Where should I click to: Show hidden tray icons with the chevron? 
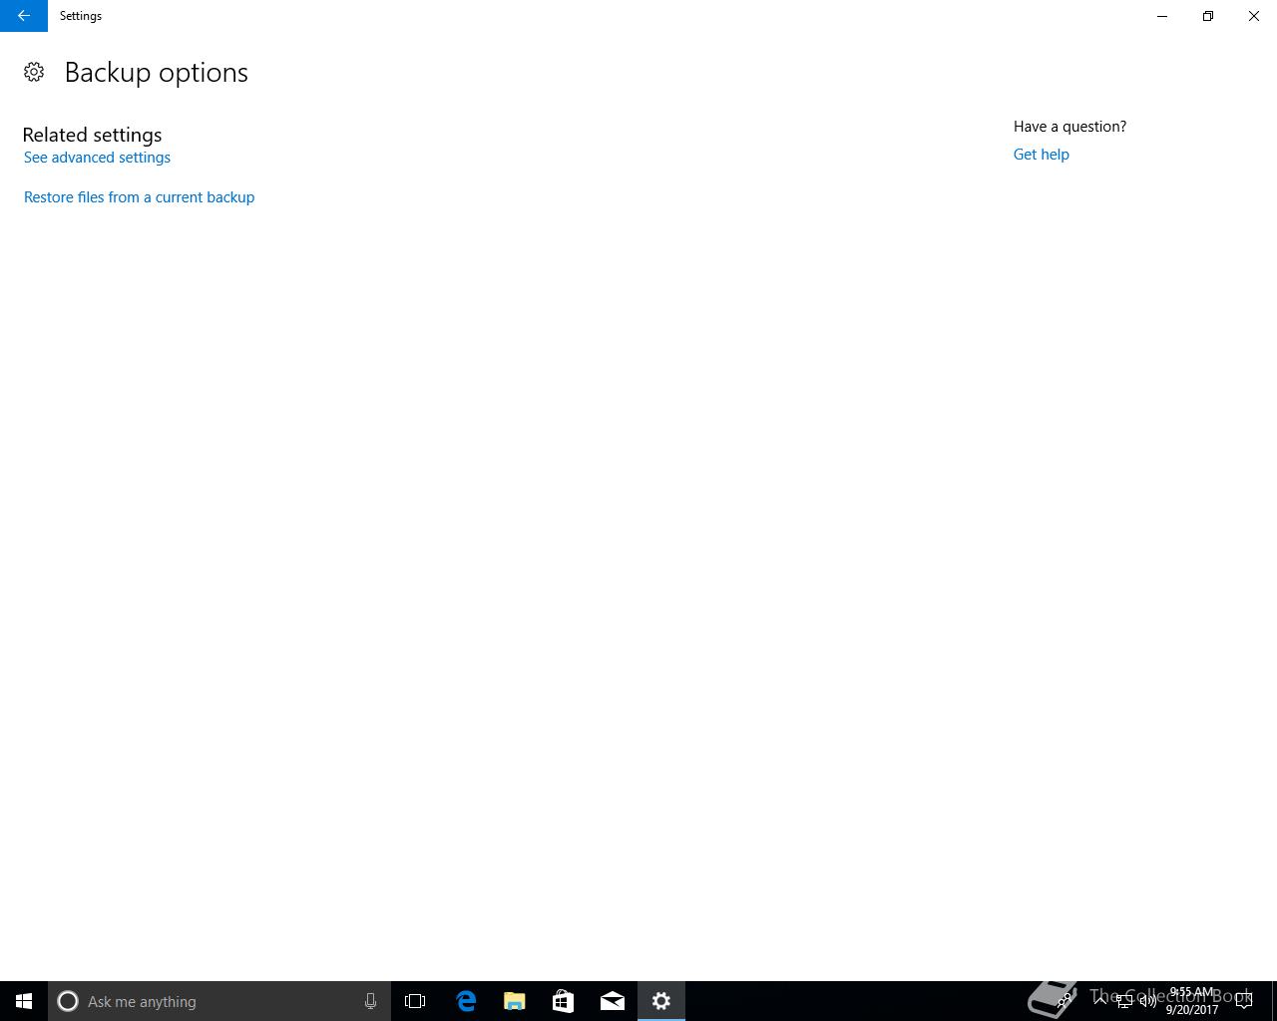(x=1100, y=1001)
